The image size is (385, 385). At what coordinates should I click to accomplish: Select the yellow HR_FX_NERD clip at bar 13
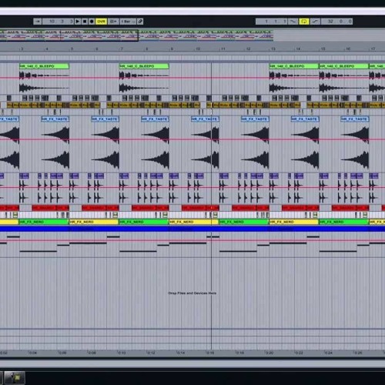[x=294, y=222]
